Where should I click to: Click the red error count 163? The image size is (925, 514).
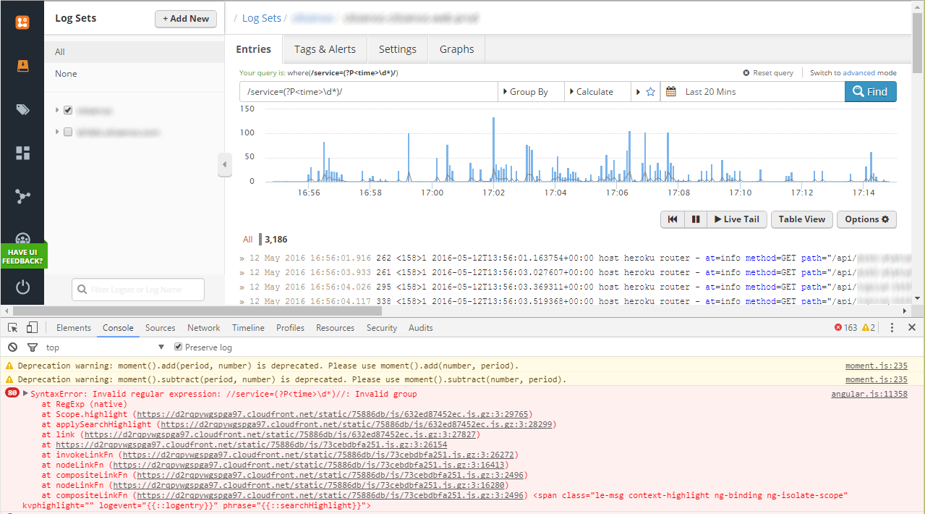(x=845, y=328)
